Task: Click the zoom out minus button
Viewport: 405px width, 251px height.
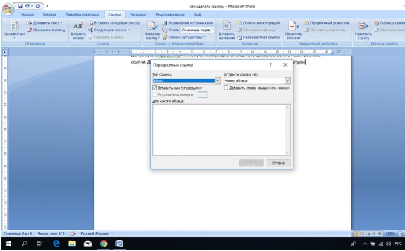Action: [400, 233]
